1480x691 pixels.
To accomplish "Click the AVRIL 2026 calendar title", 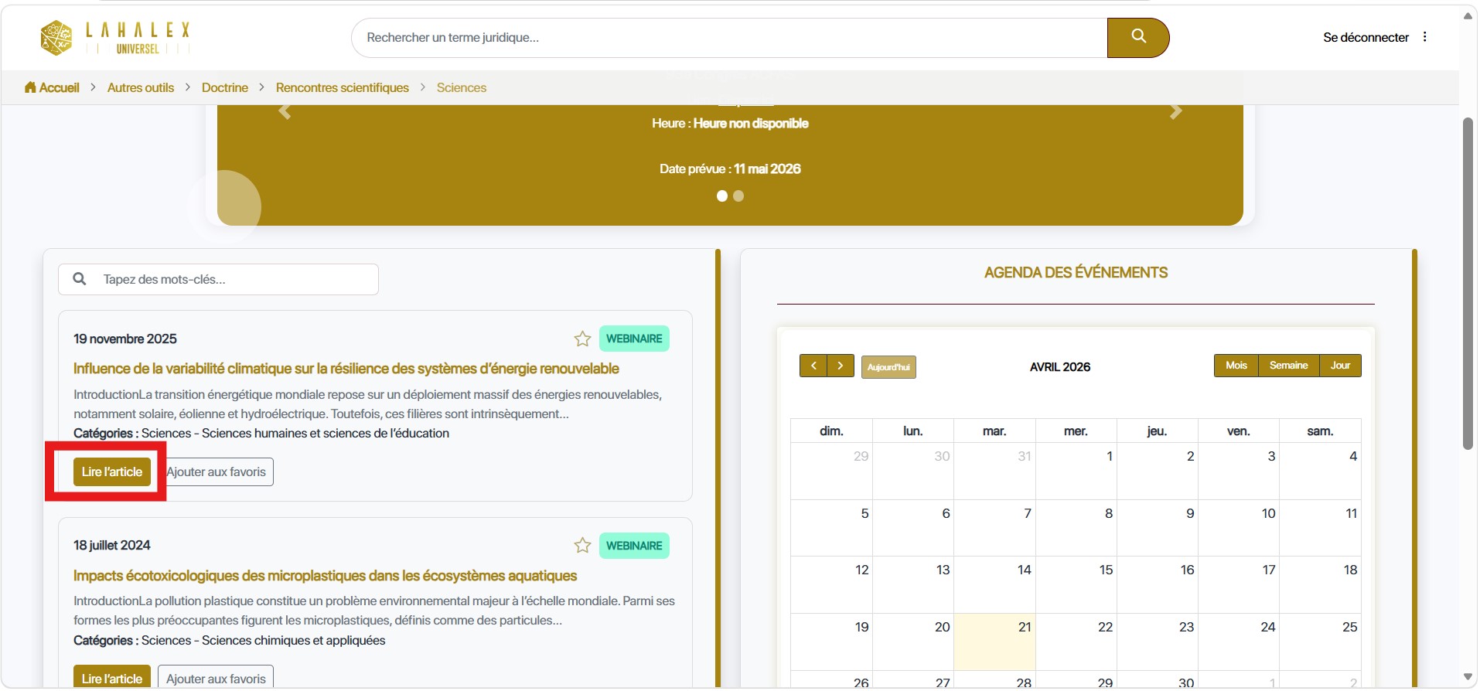I will pyautogui.click(x=1060, y=367).
